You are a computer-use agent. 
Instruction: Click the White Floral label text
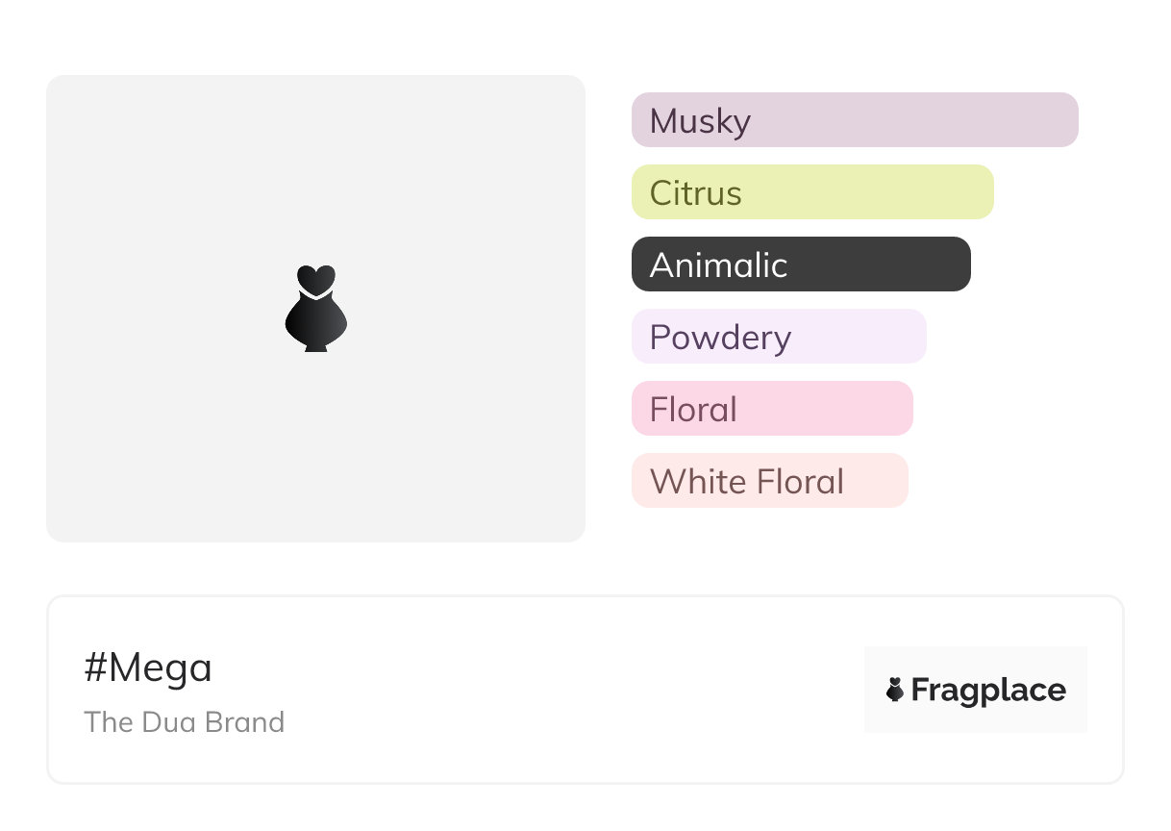tap(747, 482)
